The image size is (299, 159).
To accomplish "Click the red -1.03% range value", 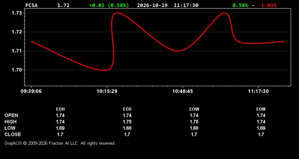I will tap(267, 5).
